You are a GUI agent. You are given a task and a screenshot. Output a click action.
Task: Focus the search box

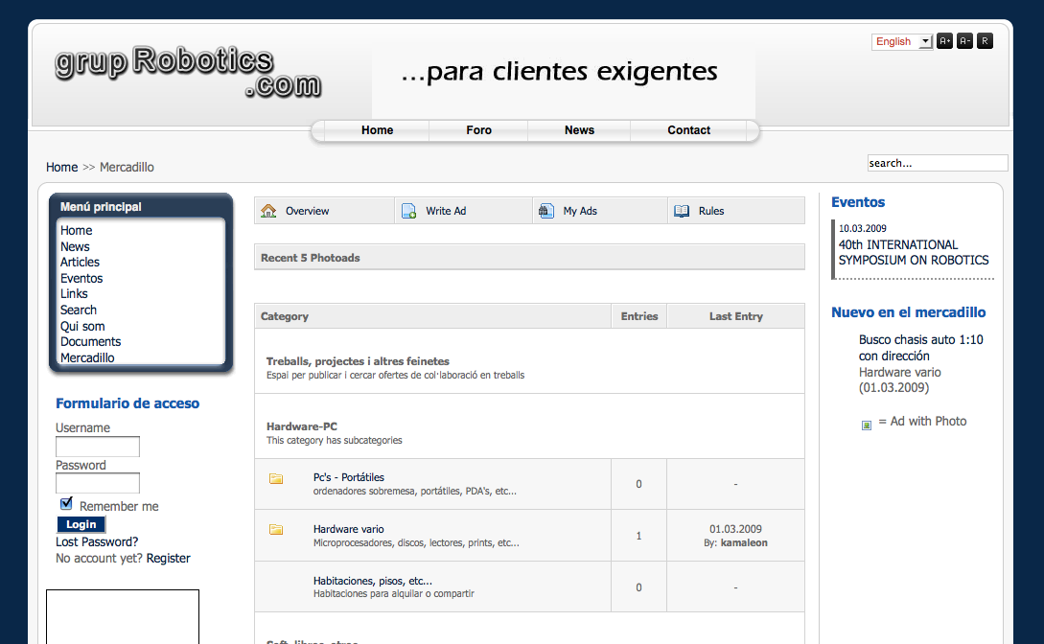(x=937, y=163)
